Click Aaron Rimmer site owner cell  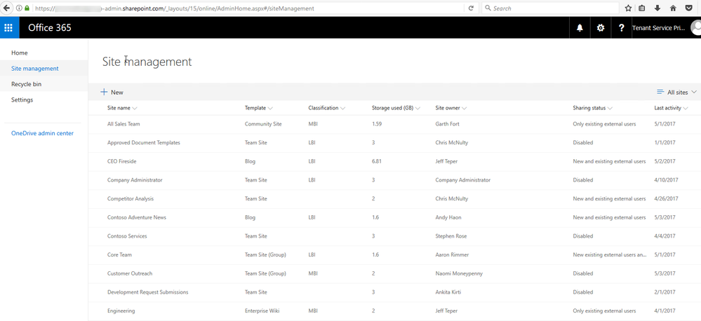[x=452, y=254]
